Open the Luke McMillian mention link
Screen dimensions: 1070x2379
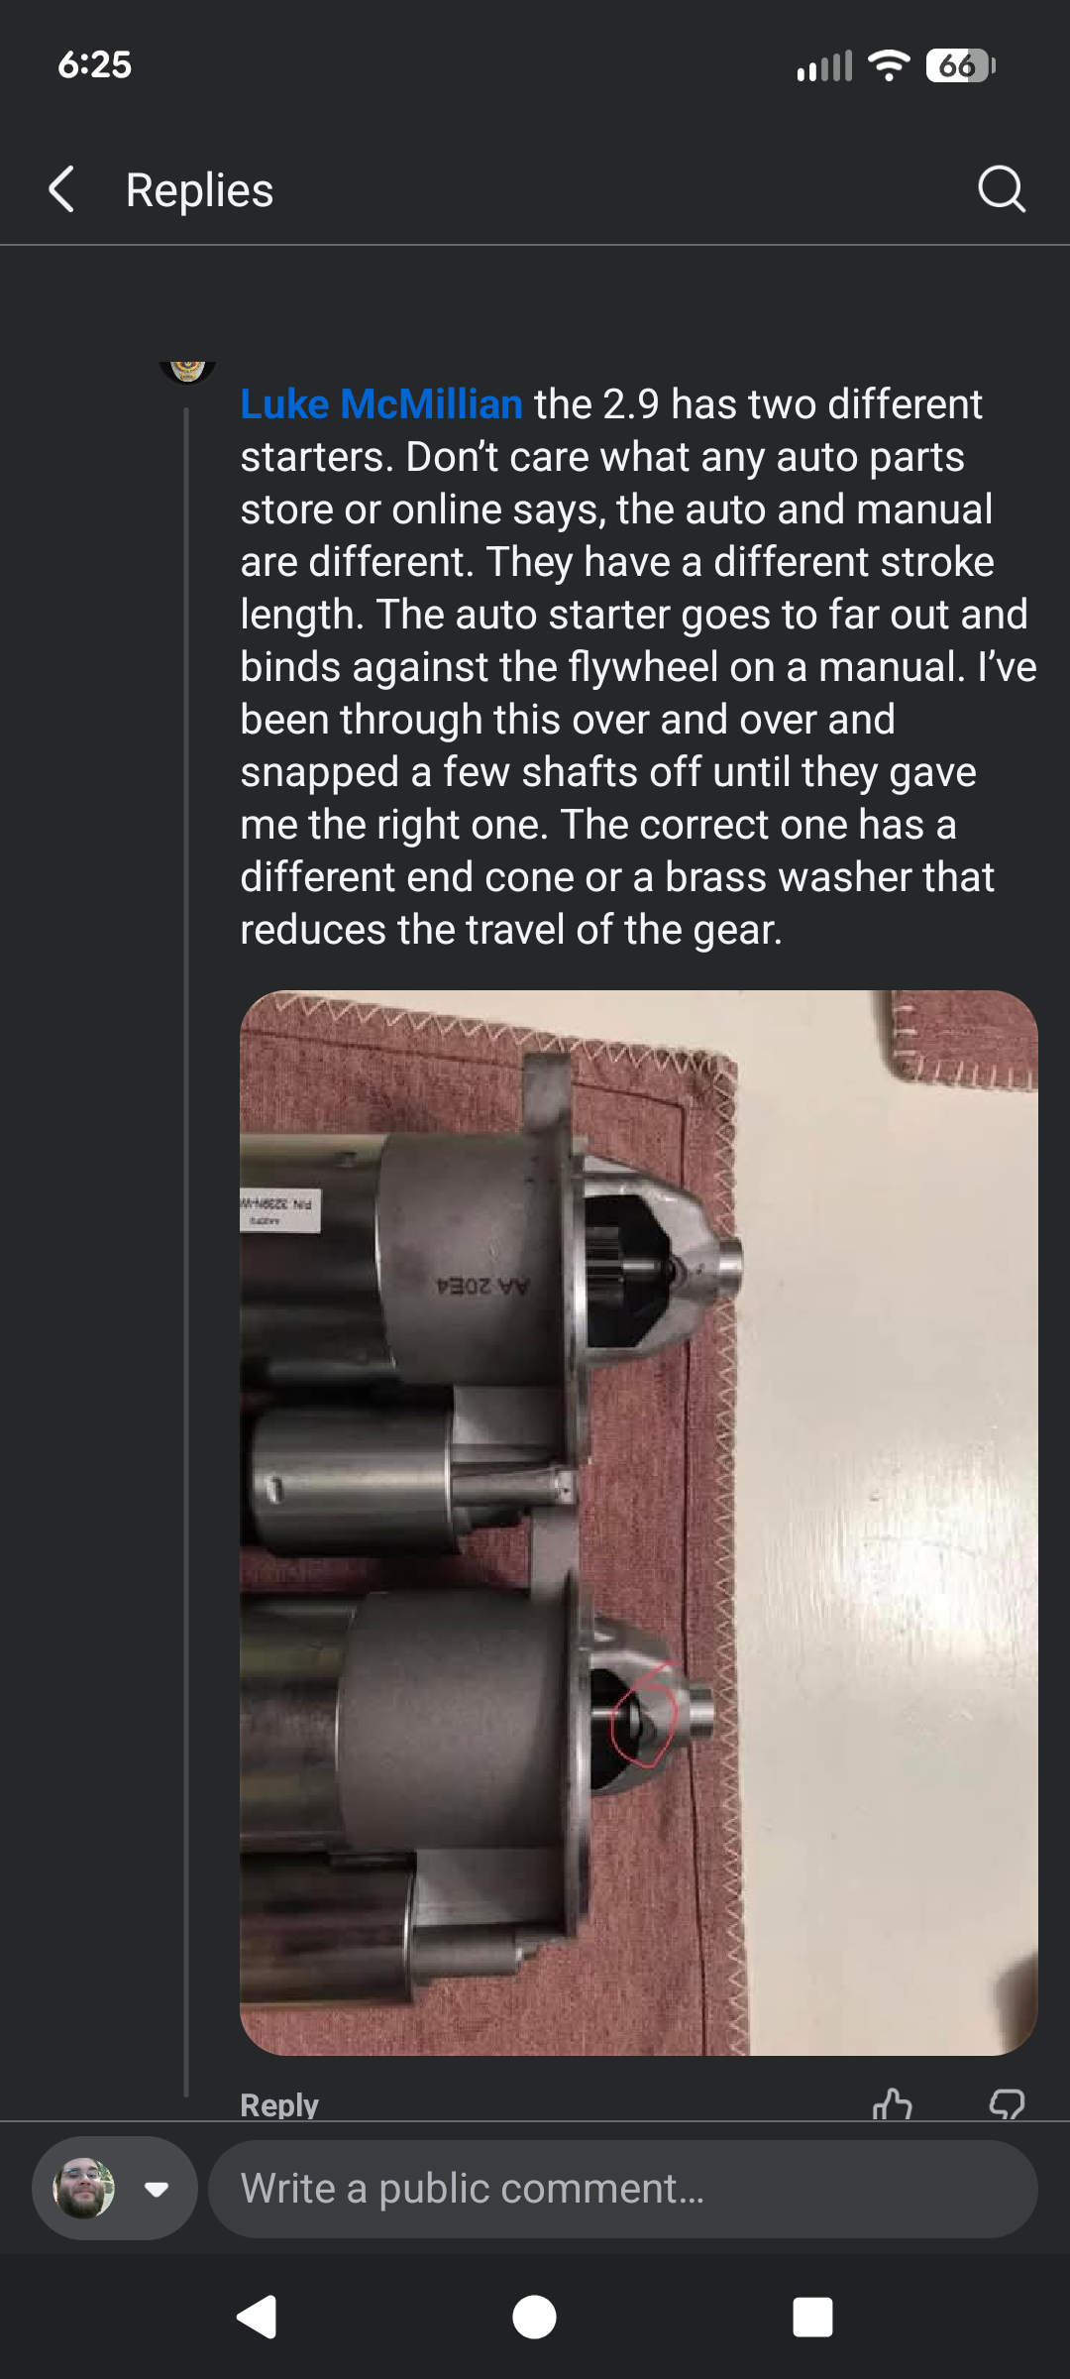tap(381, 404)
